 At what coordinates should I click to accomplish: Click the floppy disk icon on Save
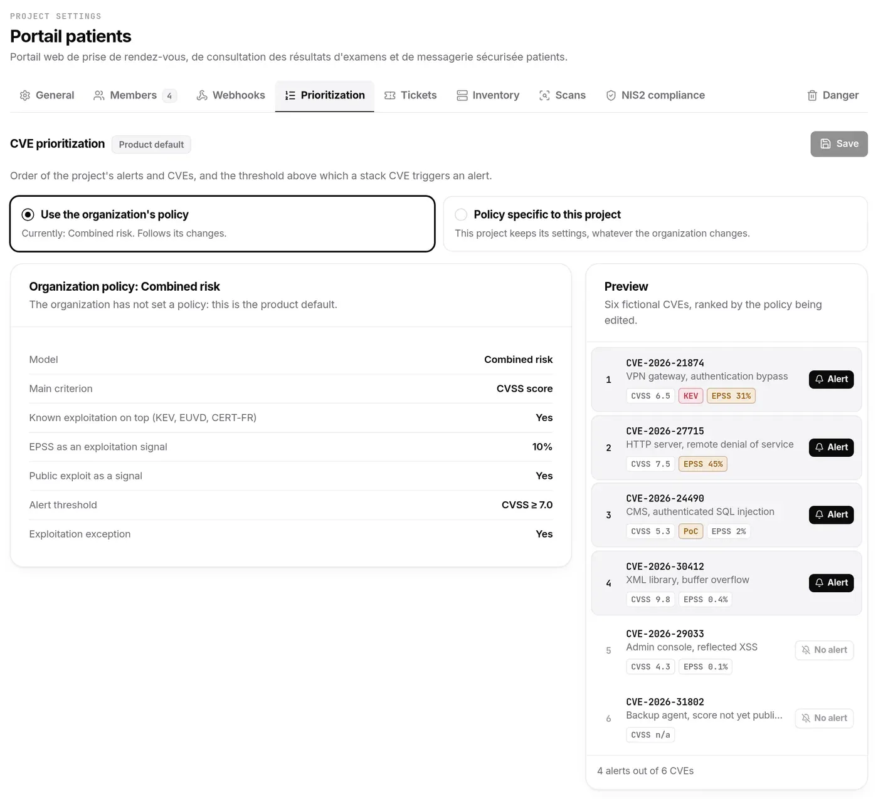click(826, 144)
